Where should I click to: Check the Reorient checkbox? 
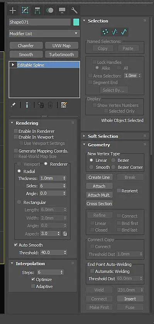119,191
